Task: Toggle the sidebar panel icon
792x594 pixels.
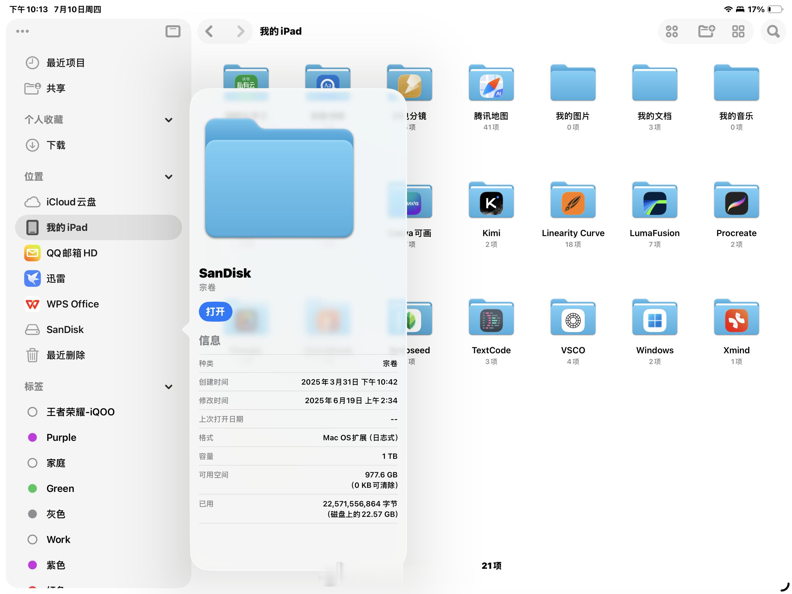Action: click(172, 31)
